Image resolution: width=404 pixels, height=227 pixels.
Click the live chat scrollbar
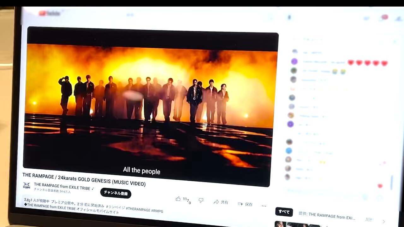(x=392, y=183)
